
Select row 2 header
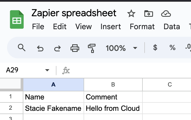coord(11,108)
